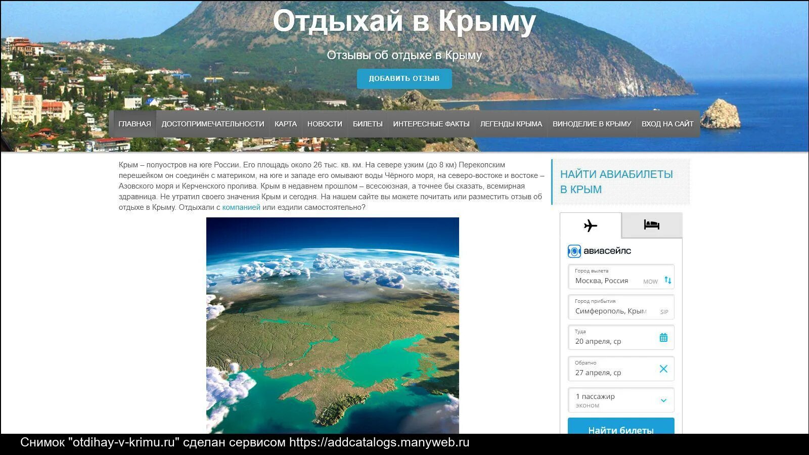The image size is (809, 455).
Task: Open the БИЛЕТЫ menu item
Action: click(368, 124)
